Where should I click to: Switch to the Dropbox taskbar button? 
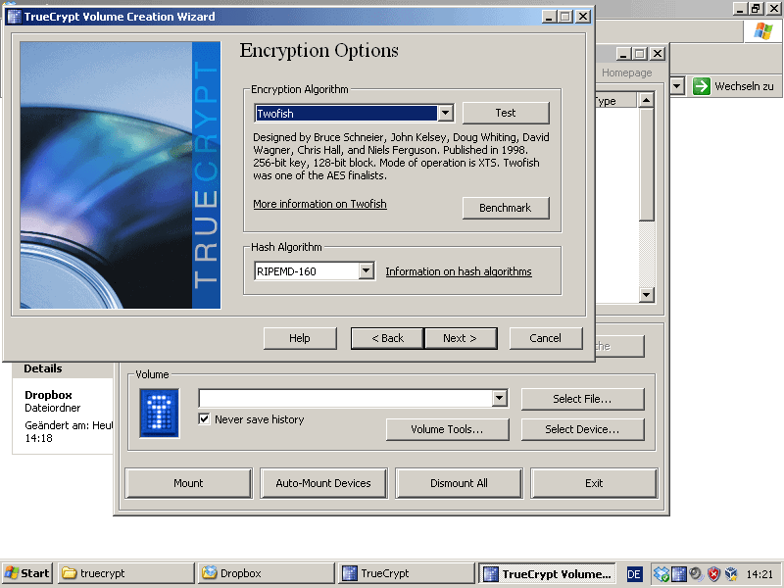[267, 573]
